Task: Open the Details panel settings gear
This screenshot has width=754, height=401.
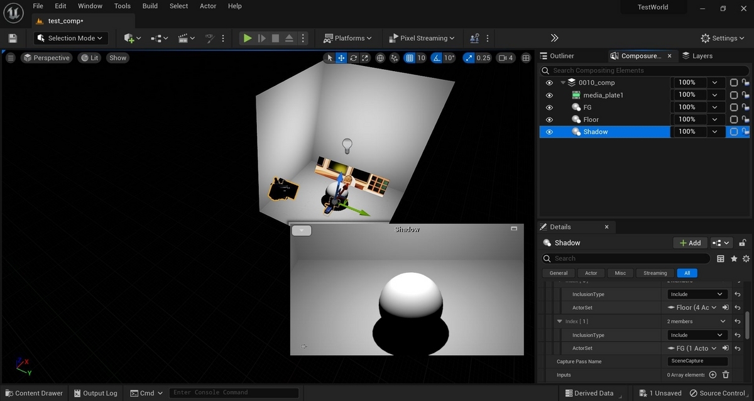Action: (746, 258)
